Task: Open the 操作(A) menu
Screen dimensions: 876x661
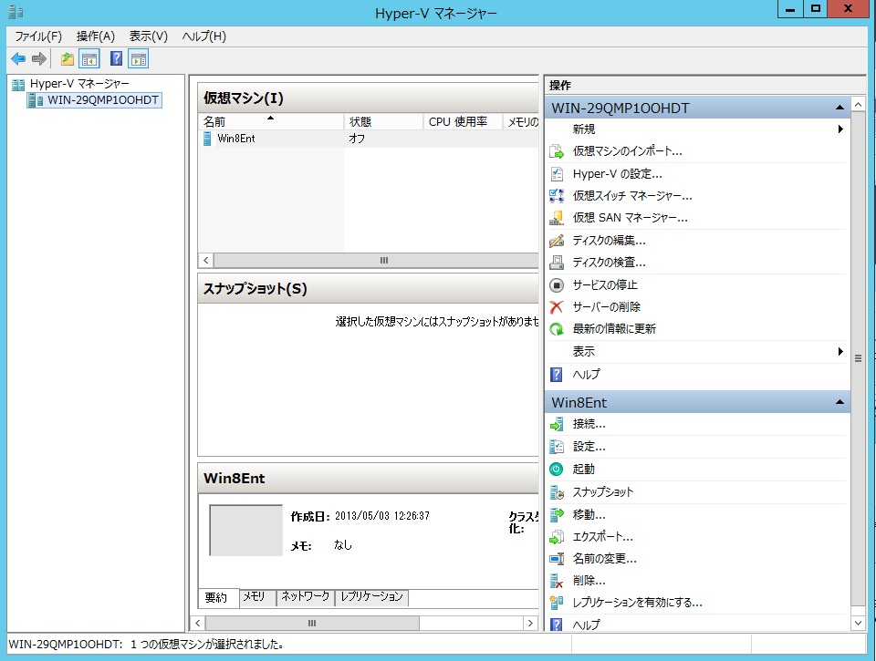Action: 96,36
